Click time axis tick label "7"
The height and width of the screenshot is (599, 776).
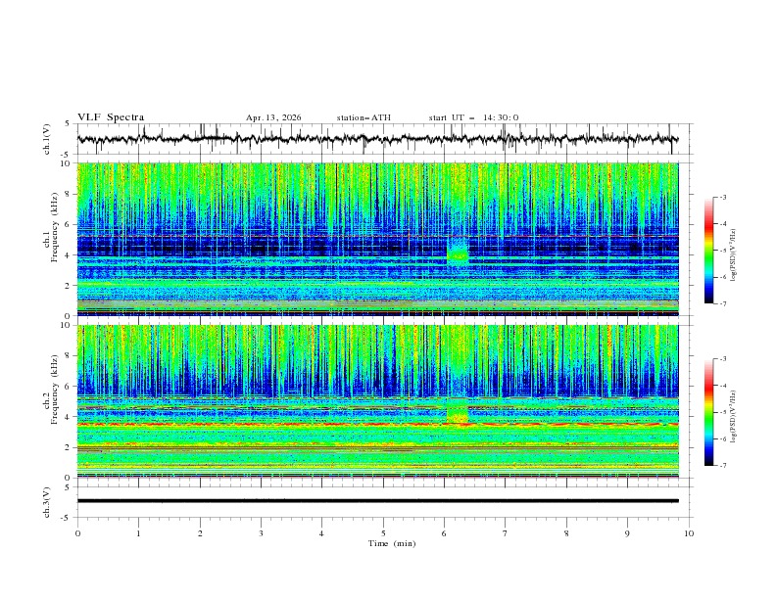point(506,533)
